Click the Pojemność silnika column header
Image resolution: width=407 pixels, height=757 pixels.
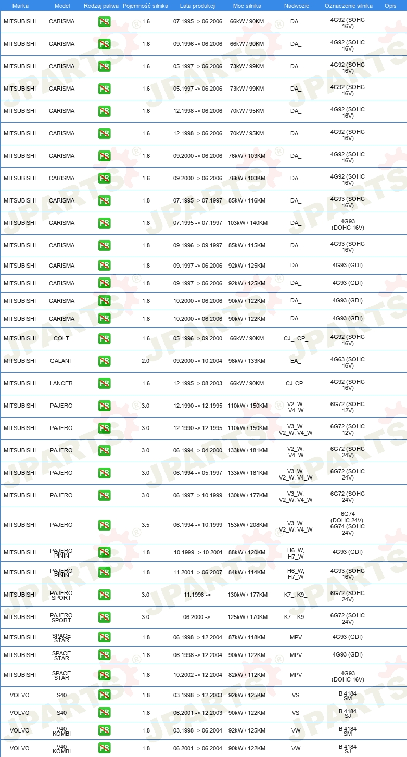[x=146, y=6]
